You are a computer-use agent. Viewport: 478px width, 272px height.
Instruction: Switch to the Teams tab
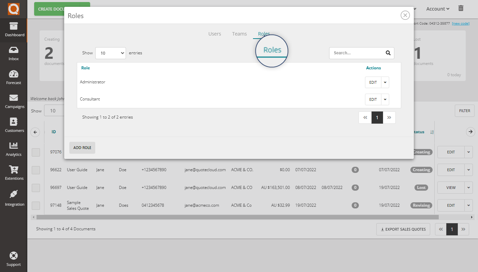point(239,34)
